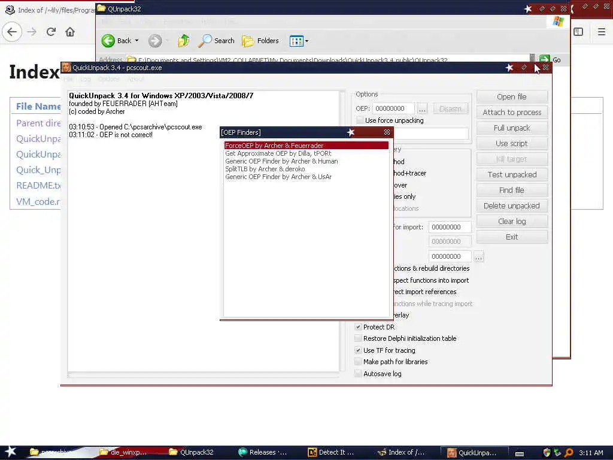
Task: Click the security shield tray icon
Action: tap(547, 453)
